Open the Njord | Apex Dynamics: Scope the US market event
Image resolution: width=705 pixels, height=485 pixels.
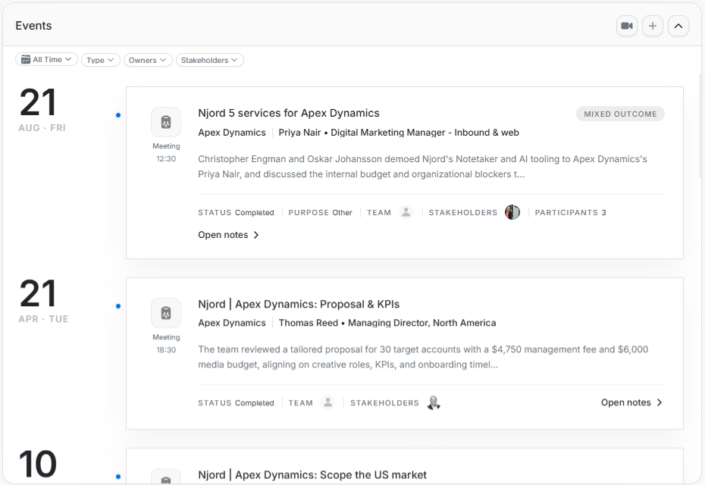[312, 474]
